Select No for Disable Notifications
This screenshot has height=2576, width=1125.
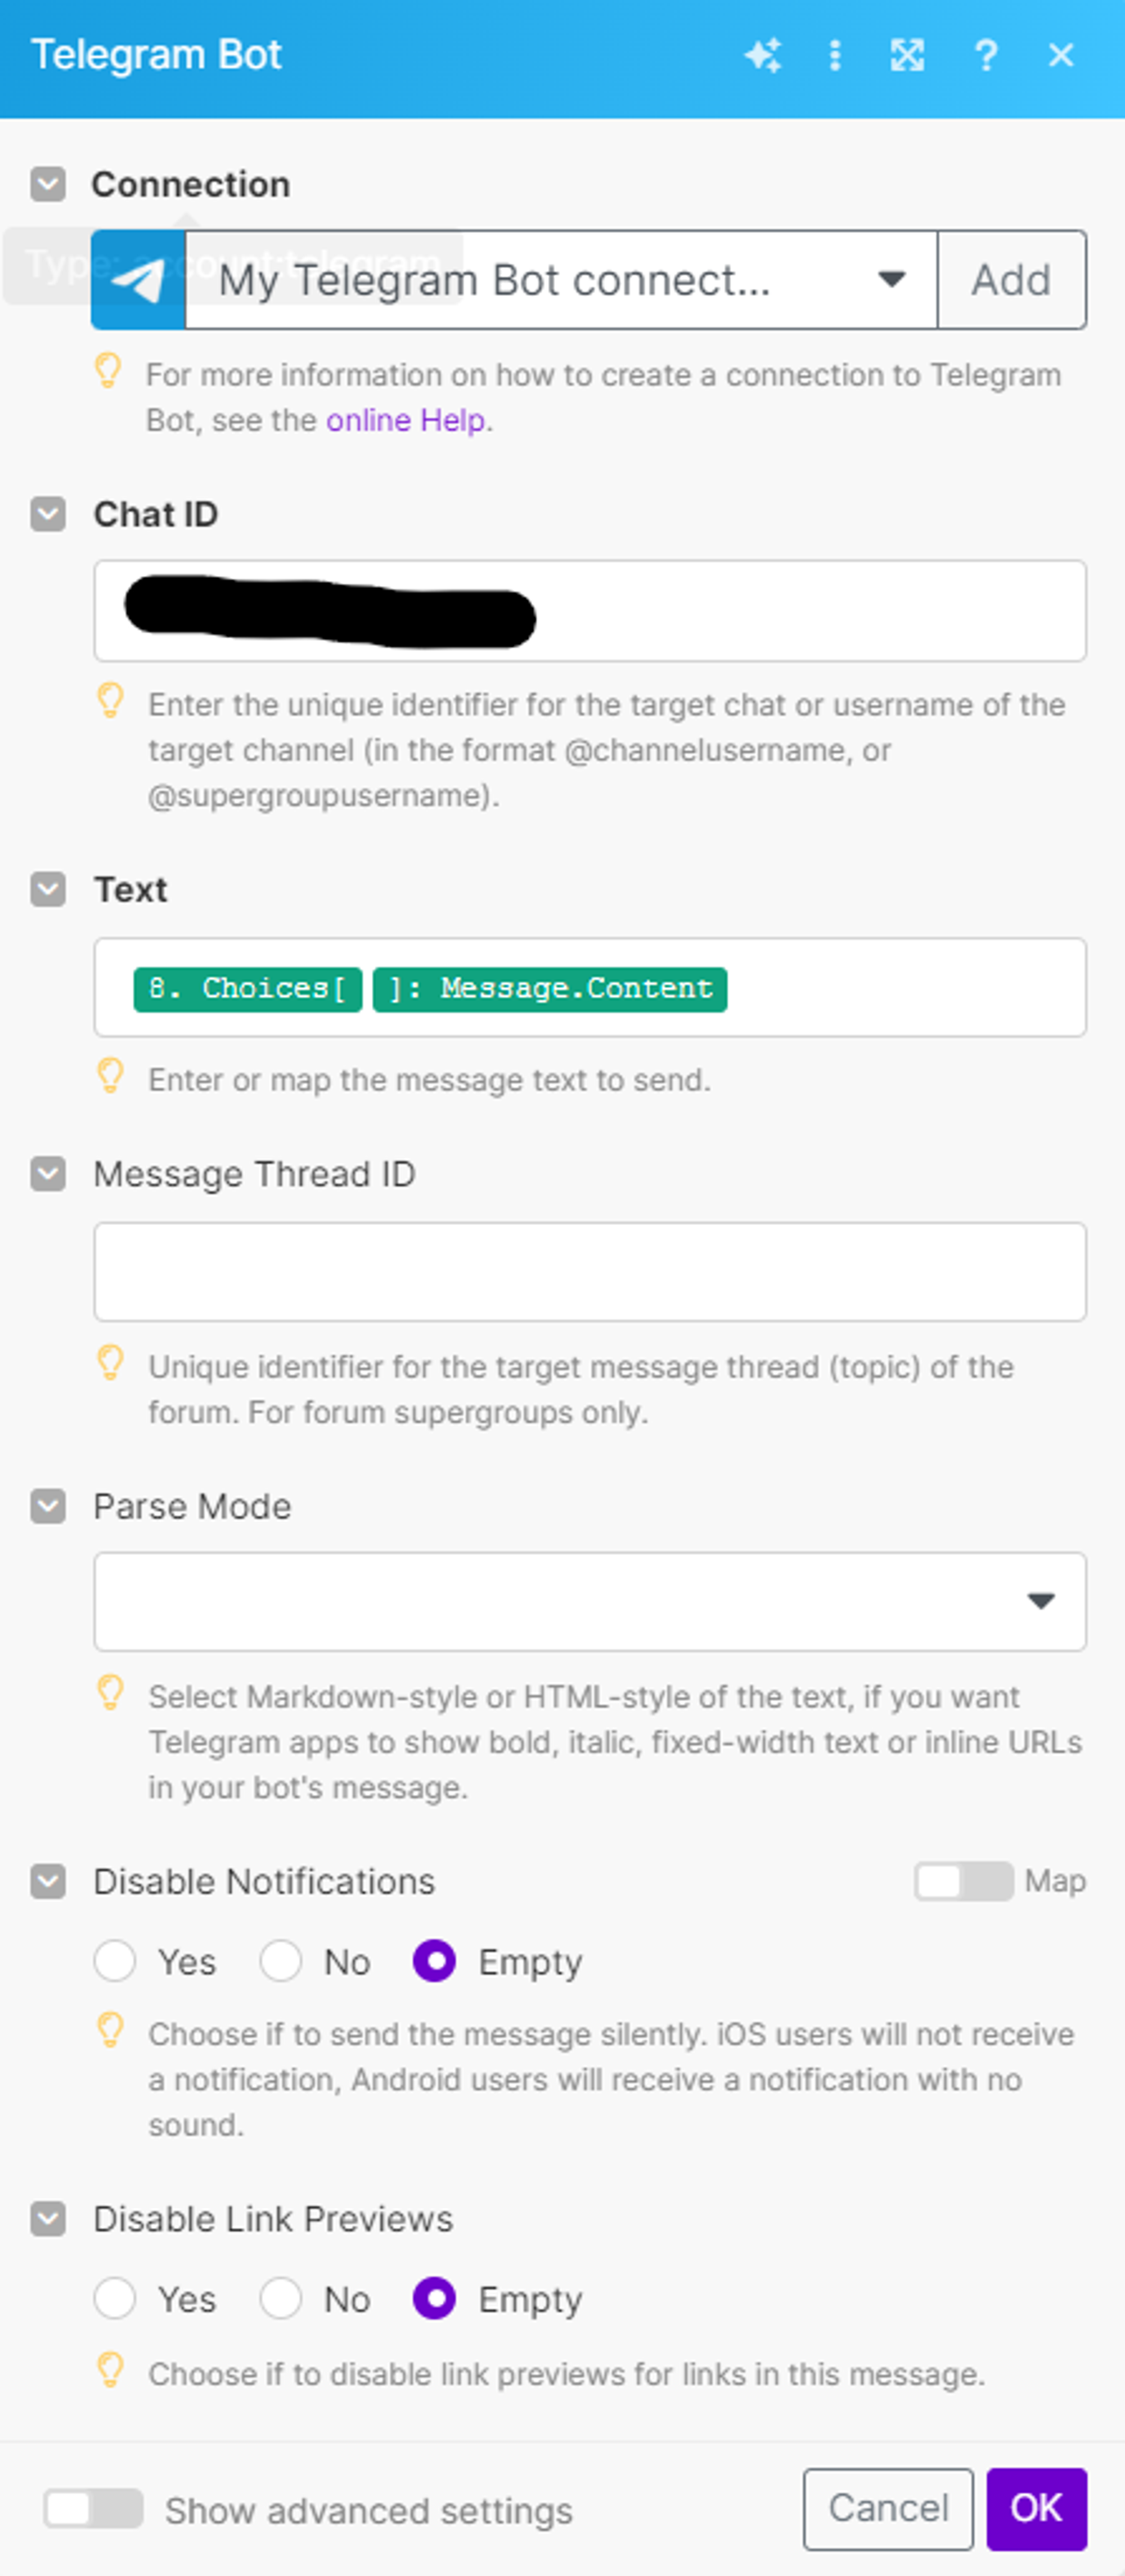(x=281, y=1960)
